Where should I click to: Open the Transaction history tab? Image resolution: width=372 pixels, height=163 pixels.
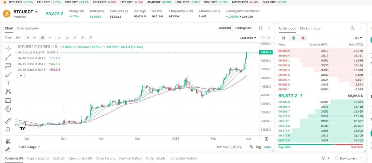tap(183, 158)
